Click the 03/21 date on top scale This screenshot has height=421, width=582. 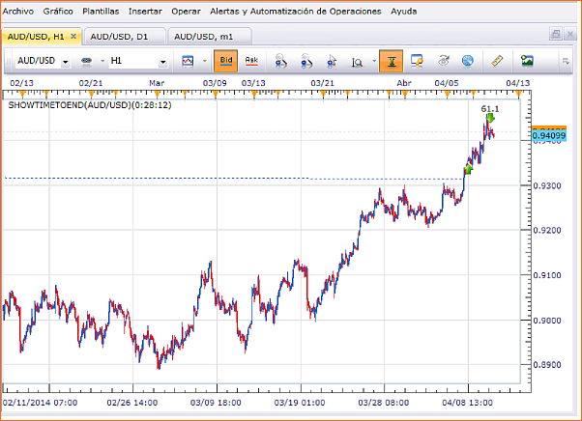tap(322, 83)
